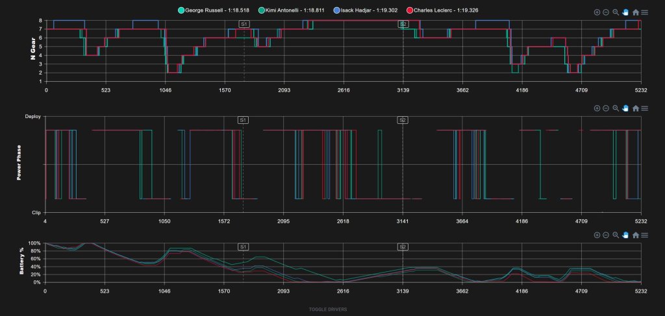665x316 pixels.
Task: Select the S2 marker on N Gear chart
Action: 403,24
